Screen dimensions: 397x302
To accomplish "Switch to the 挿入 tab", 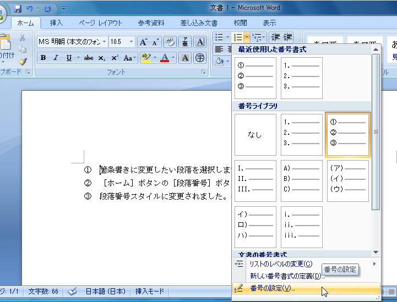I will [x=56, y=23].
